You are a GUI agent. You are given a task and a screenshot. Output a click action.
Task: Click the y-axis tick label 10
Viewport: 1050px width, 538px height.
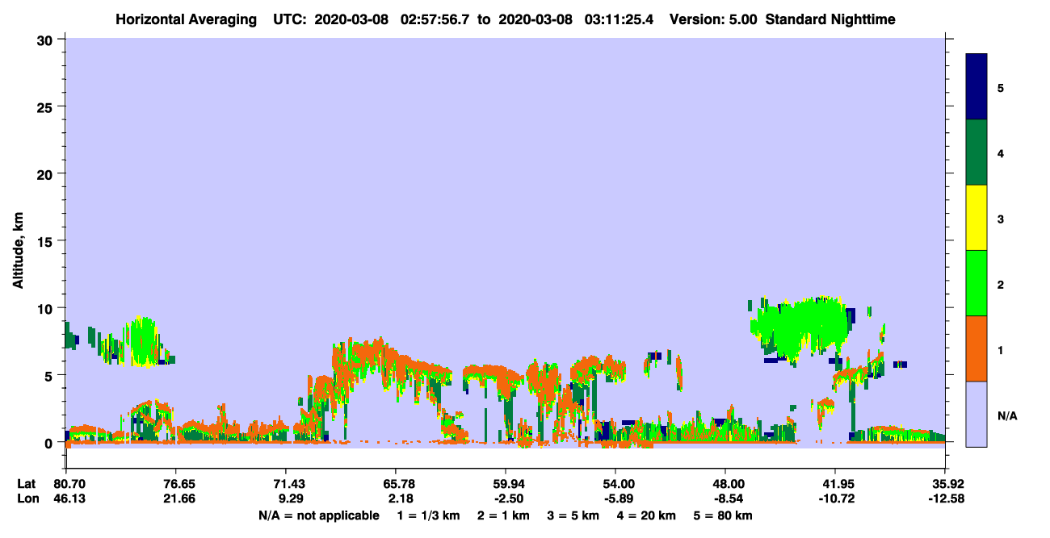[x=47, y=308]
